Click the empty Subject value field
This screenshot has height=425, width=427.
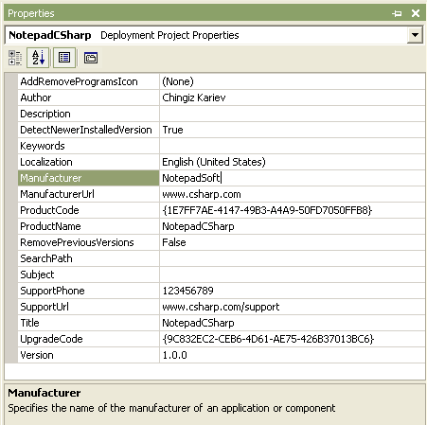293,274
